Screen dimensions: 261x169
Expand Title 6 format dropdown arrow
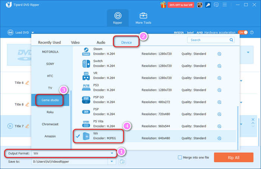(x=241, y=81)
